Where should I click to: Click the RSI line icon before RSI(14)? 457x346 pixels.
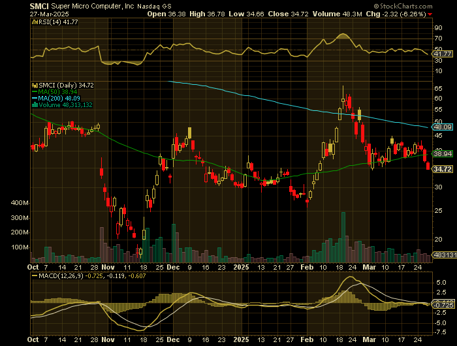point(35,22)
